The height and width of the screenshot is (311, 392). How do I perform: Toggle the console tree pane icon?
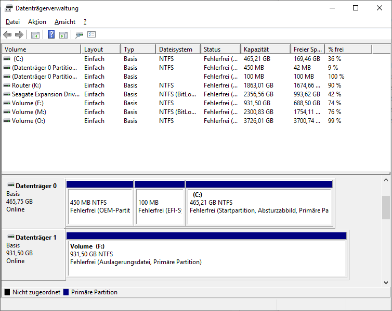pyautogui.click(x=35, y=35)
